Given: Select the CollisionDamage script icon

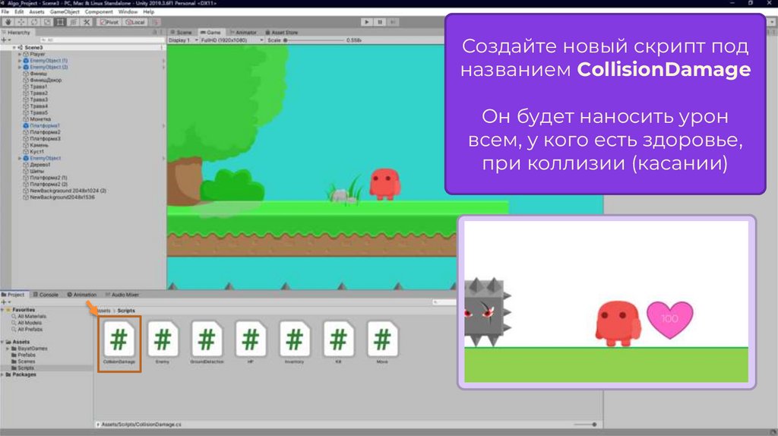Looking at the screenshot, I should click(x=119, y=340).
